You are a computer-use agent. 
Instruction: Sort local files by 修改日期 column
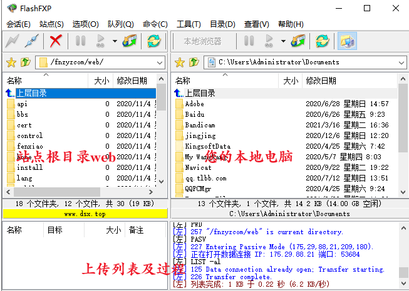point(321,81)
